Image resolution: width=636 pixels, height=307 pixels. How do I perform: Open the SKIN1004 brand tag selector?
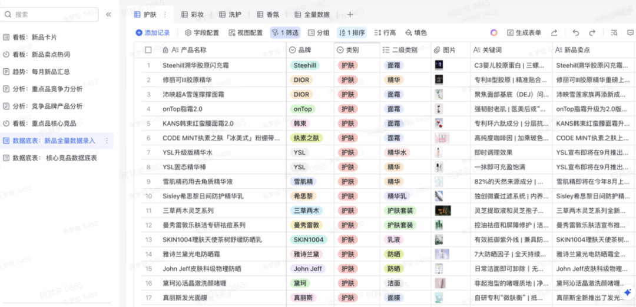309,240
